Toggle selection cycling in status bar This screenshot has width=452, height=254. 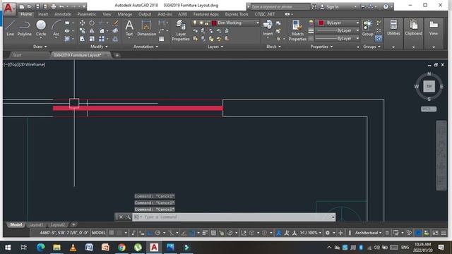[x=221, y=233]
